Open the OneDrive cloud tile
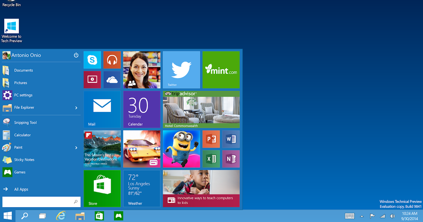423x222 pixels. 112,80
